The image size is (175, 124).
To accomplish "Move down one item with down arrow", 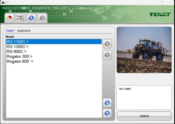I will pyautogui.click(x=107, y=103).
